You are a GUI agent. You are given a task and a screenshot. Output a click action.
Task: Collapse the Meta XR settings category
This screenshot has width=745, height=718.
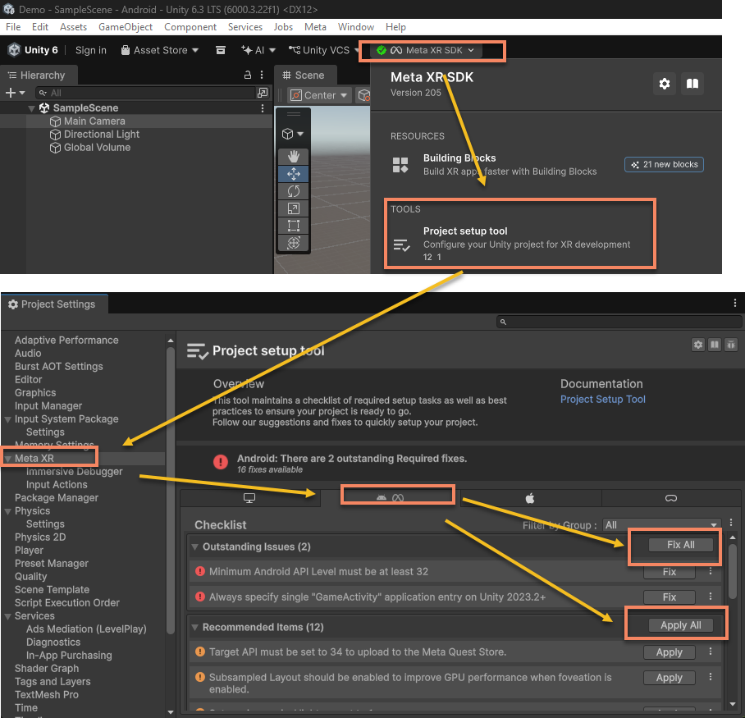pyautogui.click(x=7, y=459)
